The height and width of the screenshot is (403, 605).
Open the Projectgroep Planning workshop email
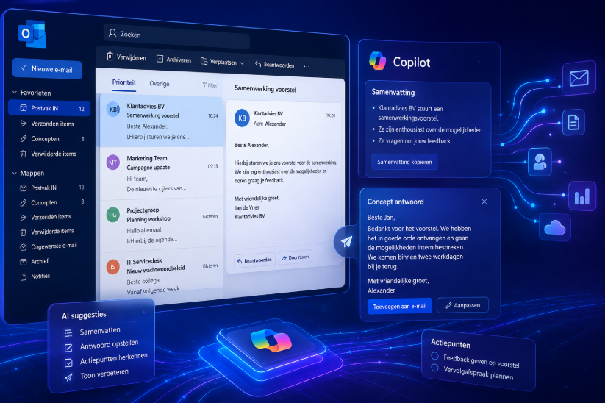pos(161,224)
